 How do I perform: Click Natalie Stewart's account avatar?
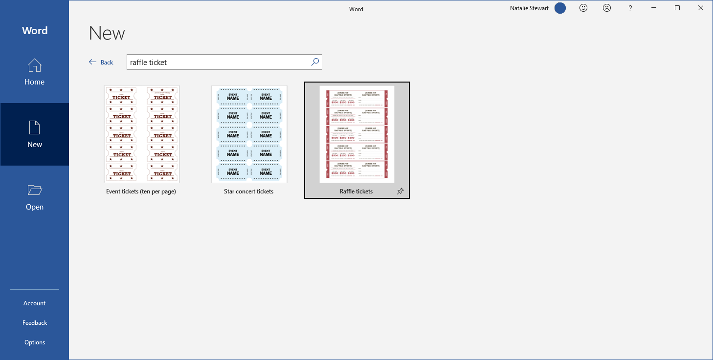560,8
